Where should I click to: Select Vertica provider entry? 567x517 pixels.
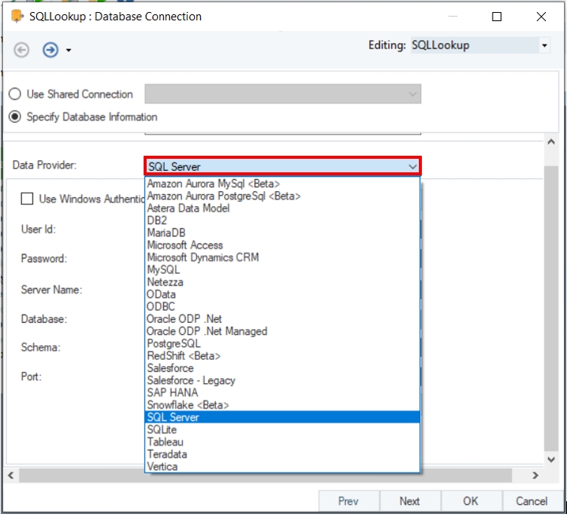tap(283, 467)
